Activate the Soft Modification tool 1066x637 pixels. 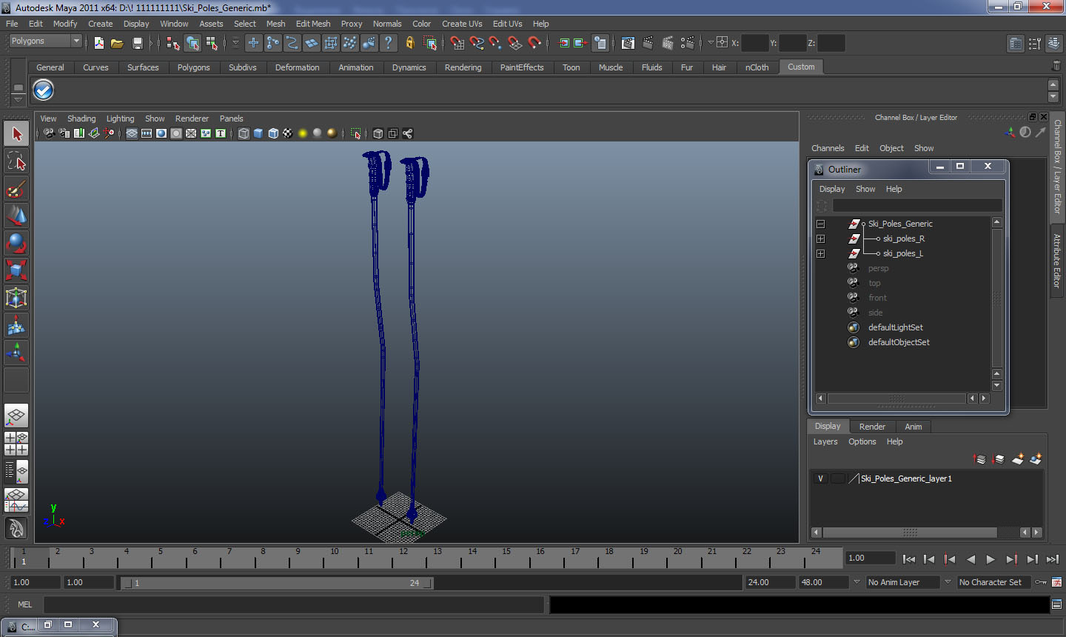[16, 325]
